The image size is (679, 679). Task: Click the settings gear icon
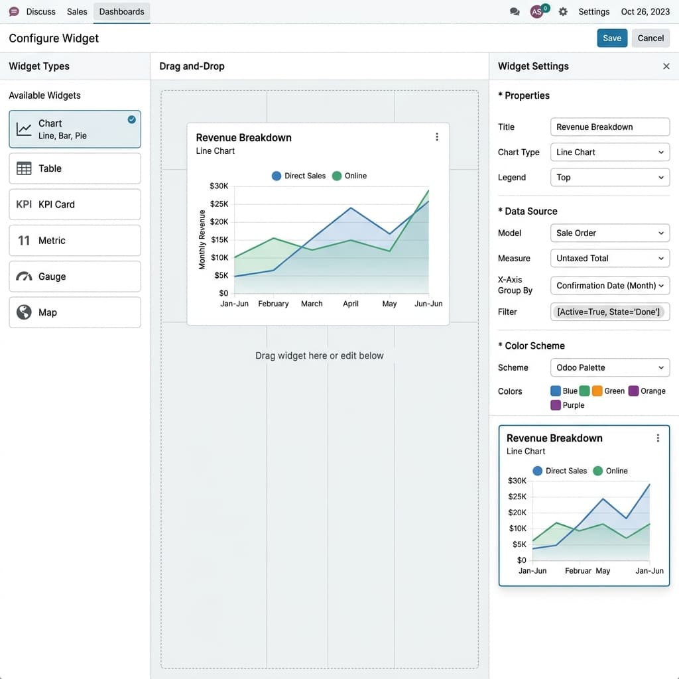pos(563,12)
